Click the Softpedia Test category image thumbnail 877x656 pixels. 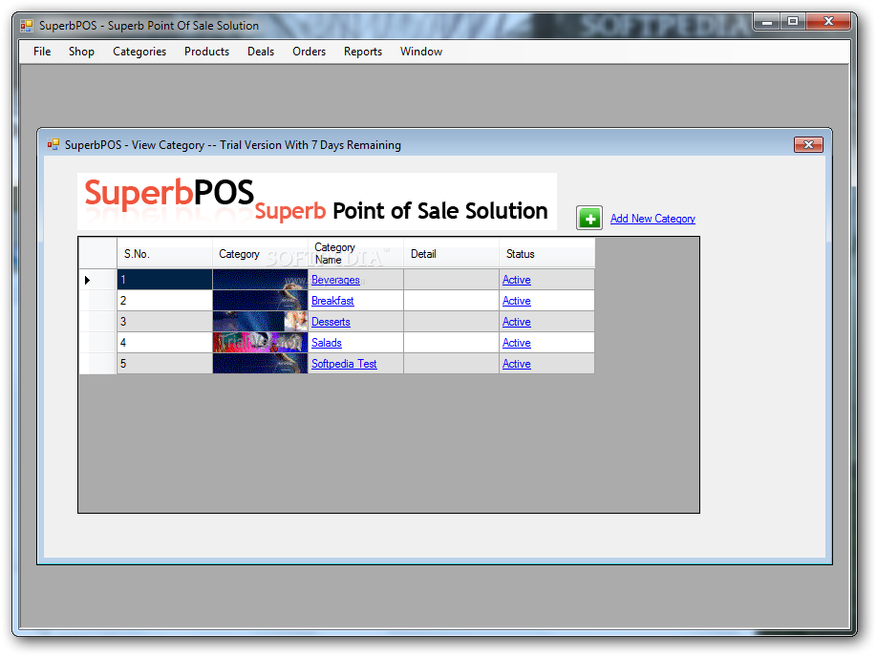(260, 364)
